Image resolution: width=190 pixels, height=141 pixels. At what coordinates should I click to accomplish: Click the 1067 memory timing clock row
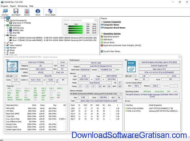pyautogui.click(x=96, y=111)
